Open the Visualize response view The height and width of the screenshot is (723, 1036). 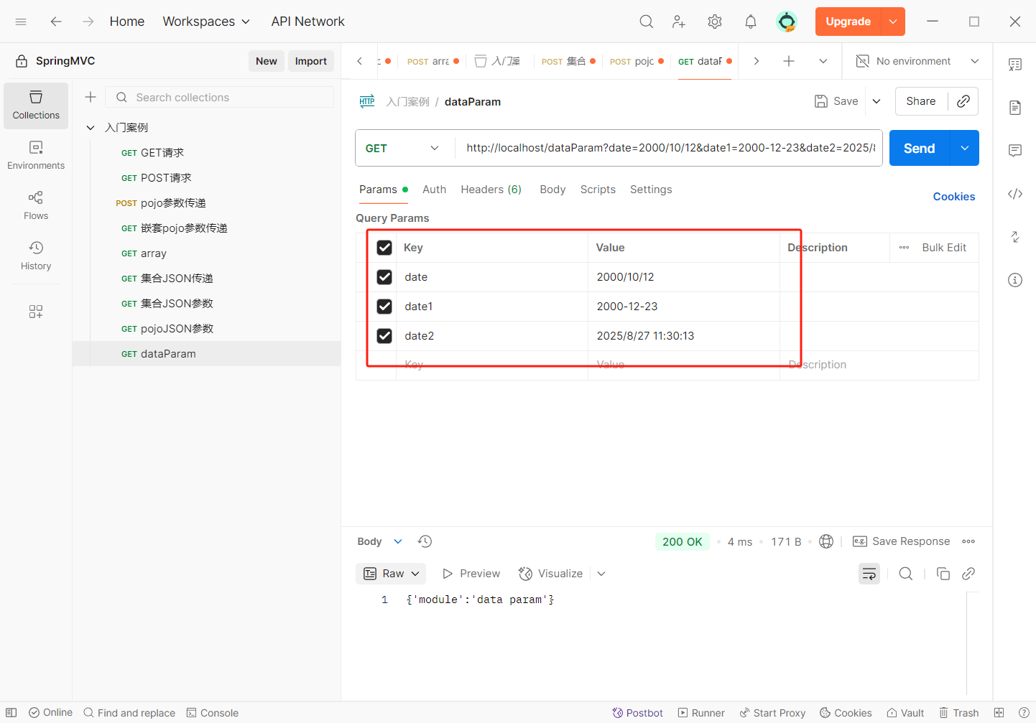coord(551,574)
